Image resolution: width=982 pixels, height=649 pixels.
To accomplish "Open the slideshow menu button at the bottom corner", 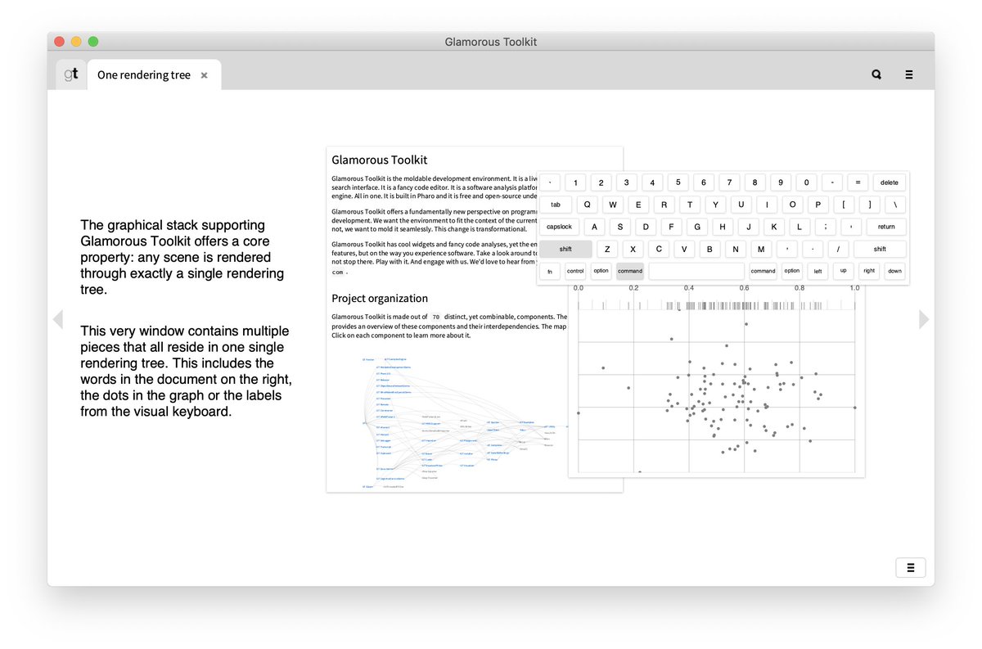I will (911, 568).
